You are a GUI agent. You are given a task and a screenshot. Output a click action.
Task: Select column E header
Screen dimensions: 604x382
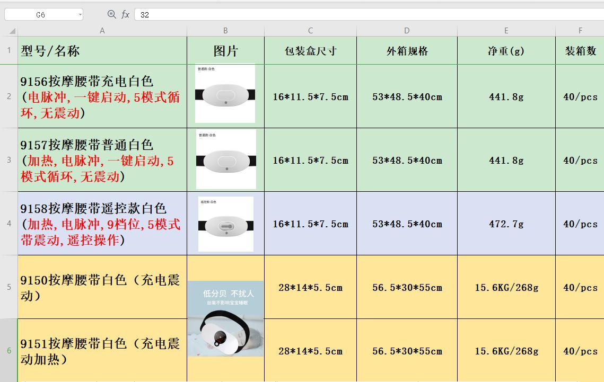pos(506,30)
